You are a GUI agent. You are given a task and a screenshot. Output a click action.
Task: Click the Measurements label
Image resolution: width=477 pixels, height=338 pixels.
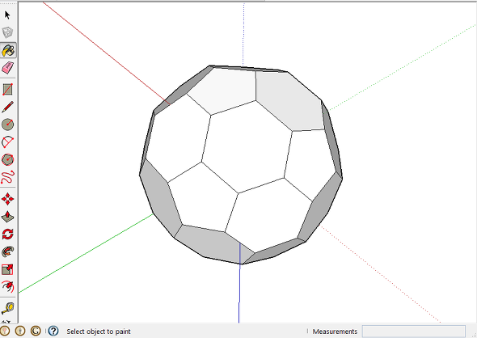click(x=335, y=332)
